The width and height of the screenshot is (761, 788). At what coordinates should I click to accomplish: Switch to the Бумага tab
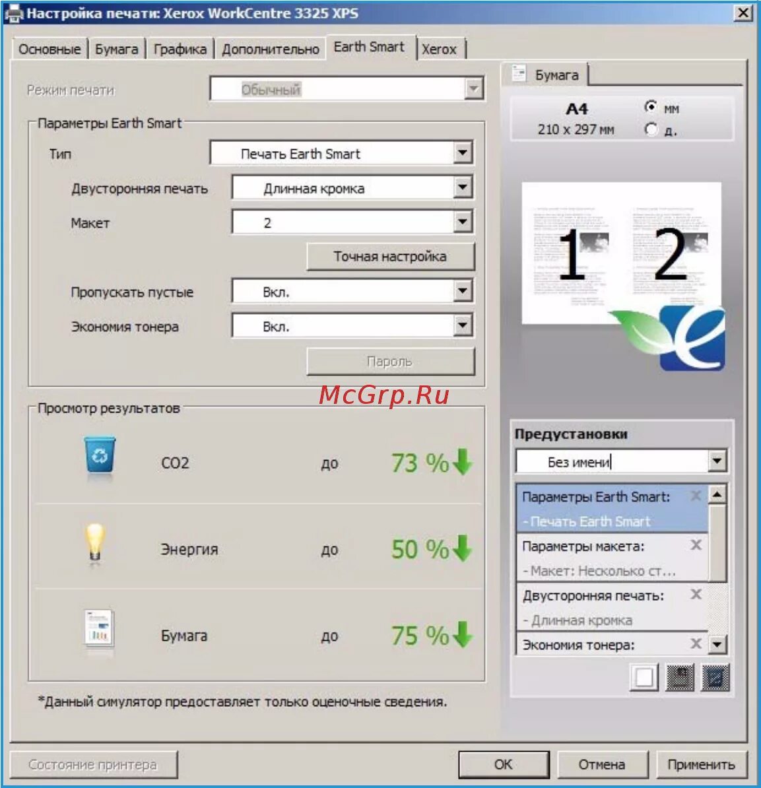(x=117, y=49)
